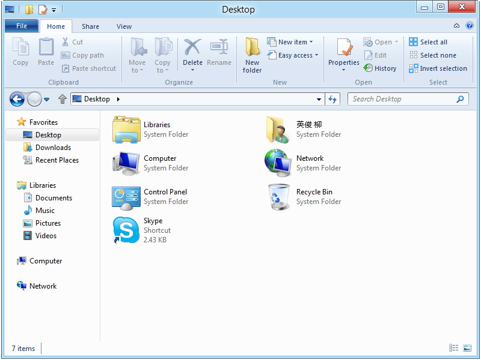Click the Forward navigation arrow

tap(34, 99)
